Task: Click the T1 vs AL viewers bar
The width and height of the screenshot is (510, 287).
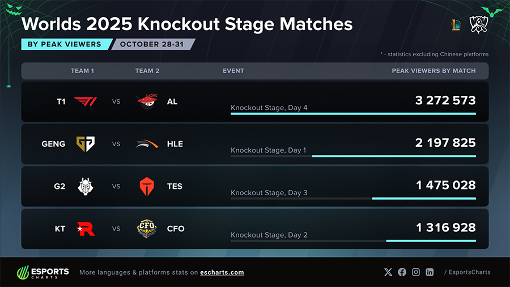Action: click(x=353, y=113)
